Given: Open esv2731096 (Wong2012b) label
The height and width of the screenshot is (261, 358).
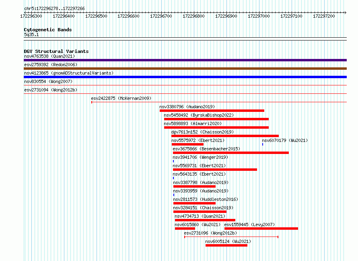Looking at the screenshot, I should click(x=210, y=233).
